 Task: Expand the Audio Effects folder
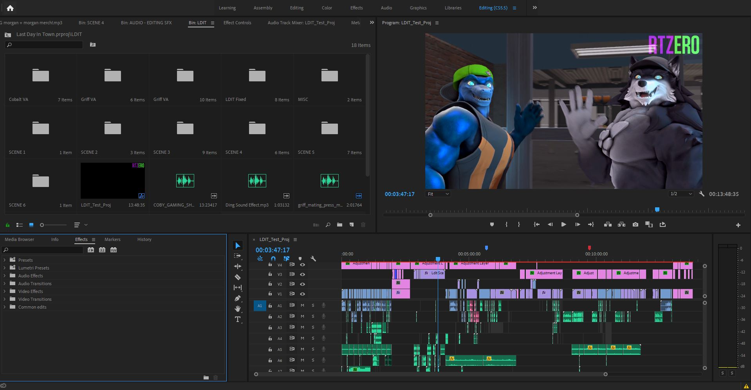(x=4, y=275)
